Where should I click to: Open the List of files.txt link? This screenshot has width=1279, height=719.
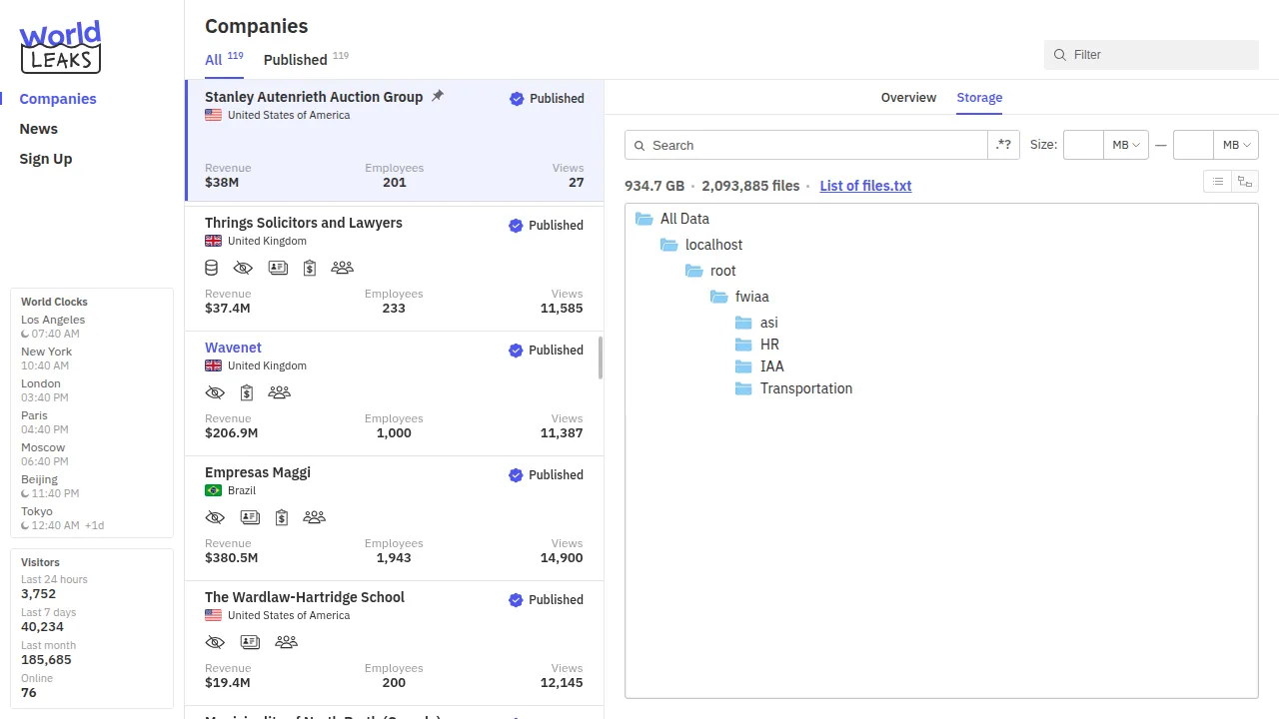[x=865, y=186]
